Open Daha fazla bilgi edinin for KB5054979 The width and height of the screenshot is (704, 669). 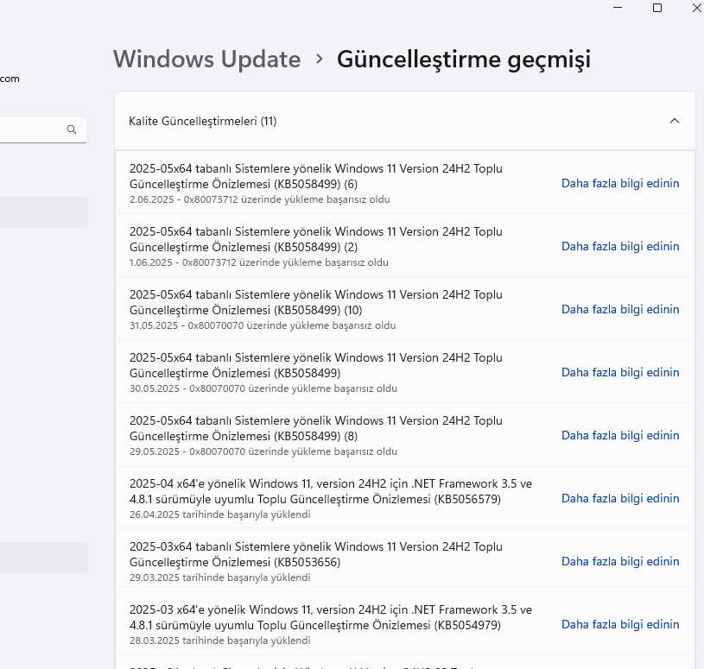(x=620, y=624)
